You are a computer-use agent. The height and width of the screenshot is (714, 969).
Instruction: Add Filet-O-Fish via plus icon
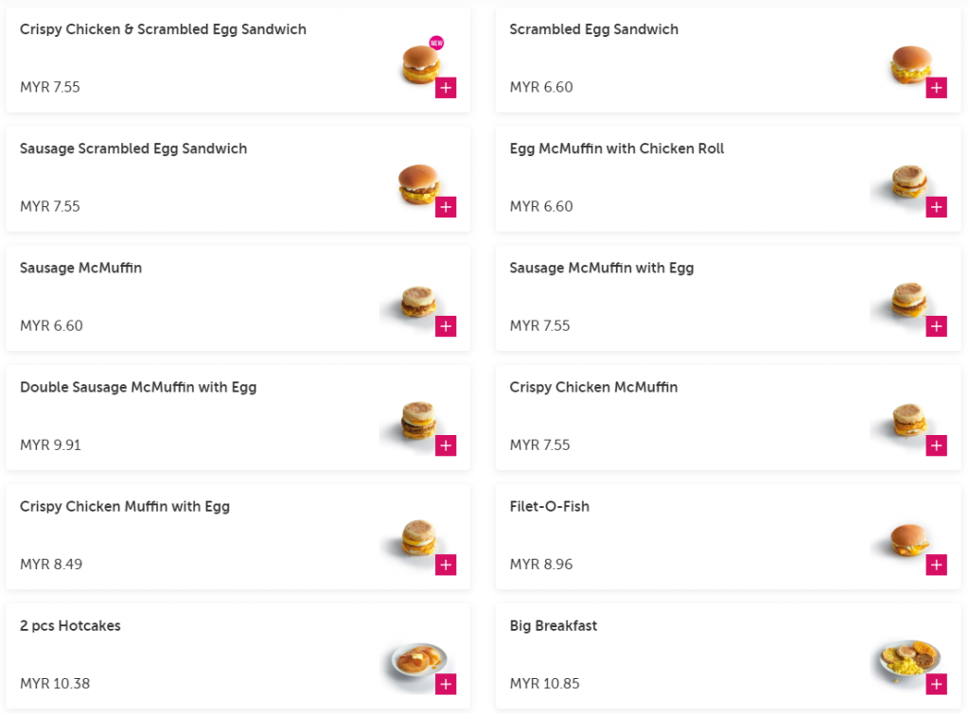[936, 565]
